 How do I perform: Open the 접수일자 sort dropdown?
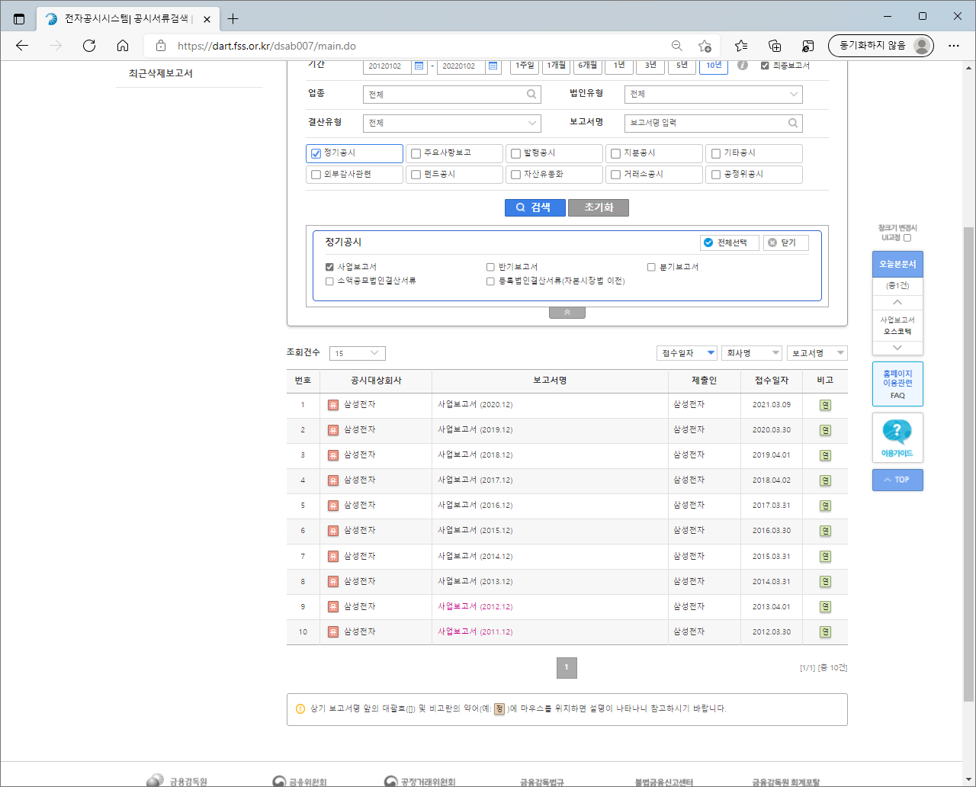[x=686, y=353]
